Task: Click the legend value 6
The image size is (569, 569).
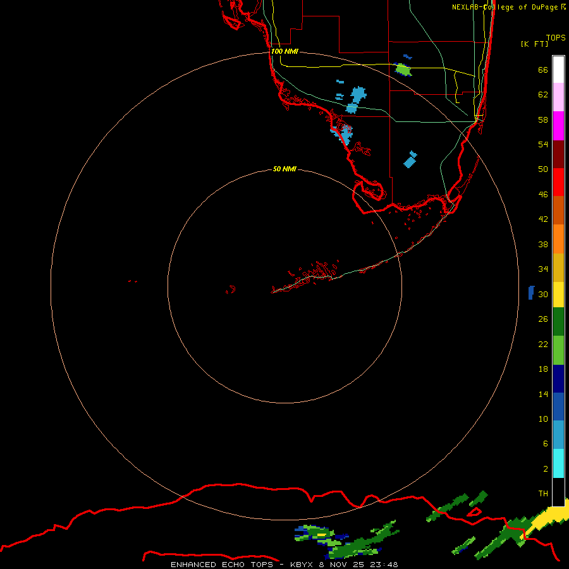Action: (x=545, y=444)
